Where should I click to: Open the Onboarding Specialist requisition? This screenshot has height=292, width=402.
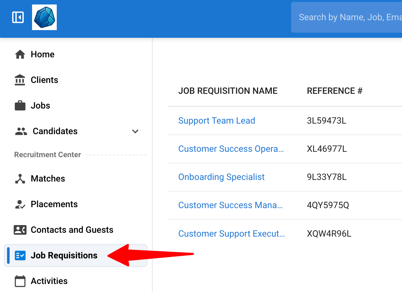(x=222, y=177)
